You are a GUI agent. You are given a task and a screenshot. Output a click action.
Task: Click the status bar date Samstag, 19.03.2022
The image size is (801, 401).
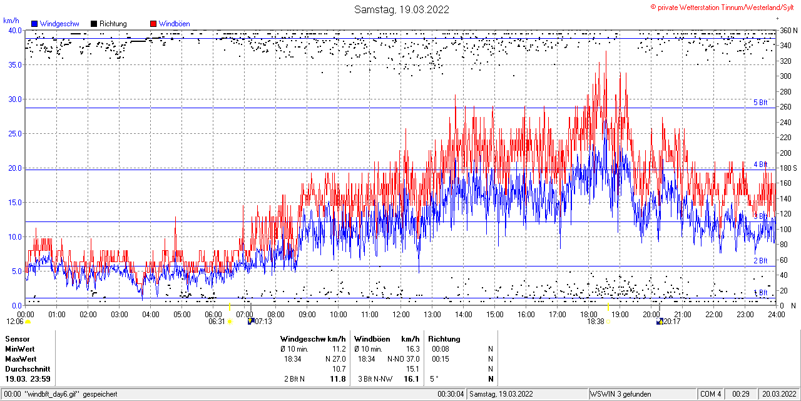point(501,394)
